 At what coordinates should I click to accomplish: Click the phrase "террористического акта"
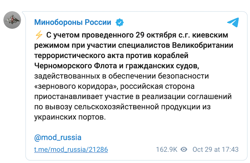tap(79, 56)
